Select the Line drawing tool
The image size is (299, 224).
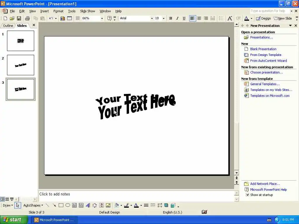point(48,205)
